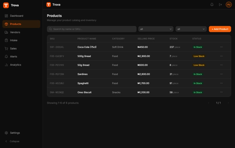Open row actions for Oreo Biscuit
The width and height of the screenshot is (235, 148).
click(221, 92)
